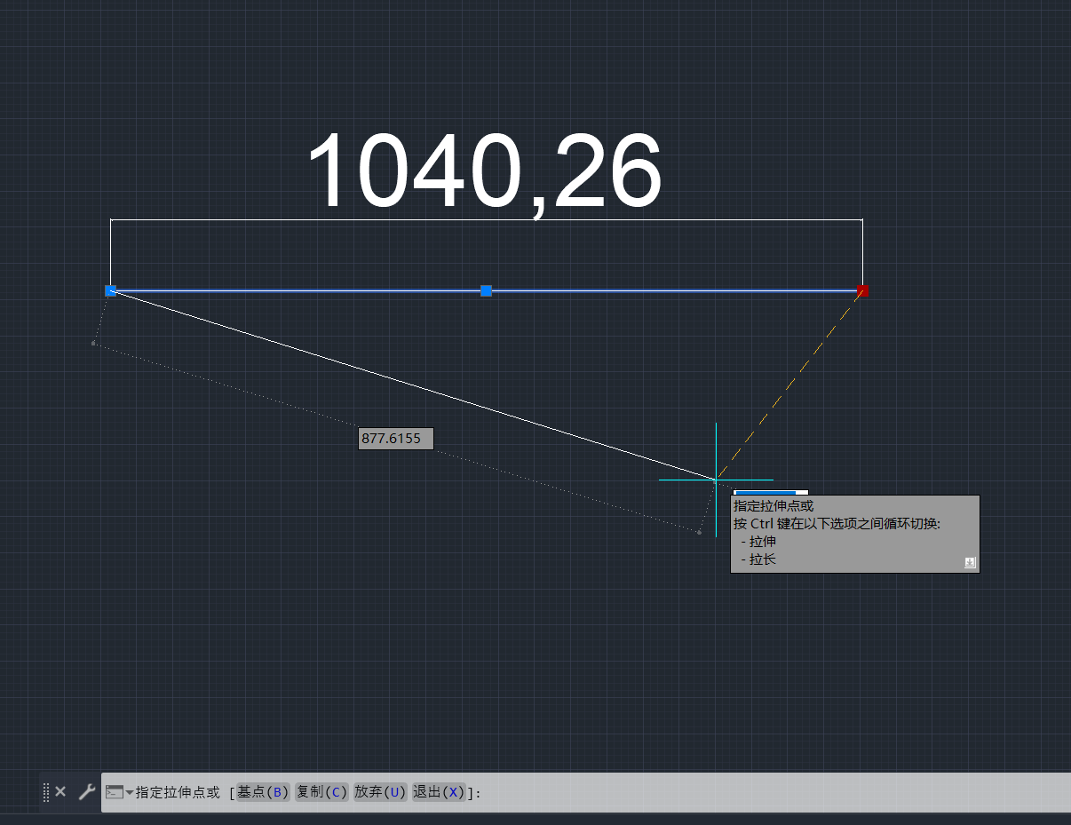Click the command input area after the colon
The image size is (1071, 825).
coord(710,792)
